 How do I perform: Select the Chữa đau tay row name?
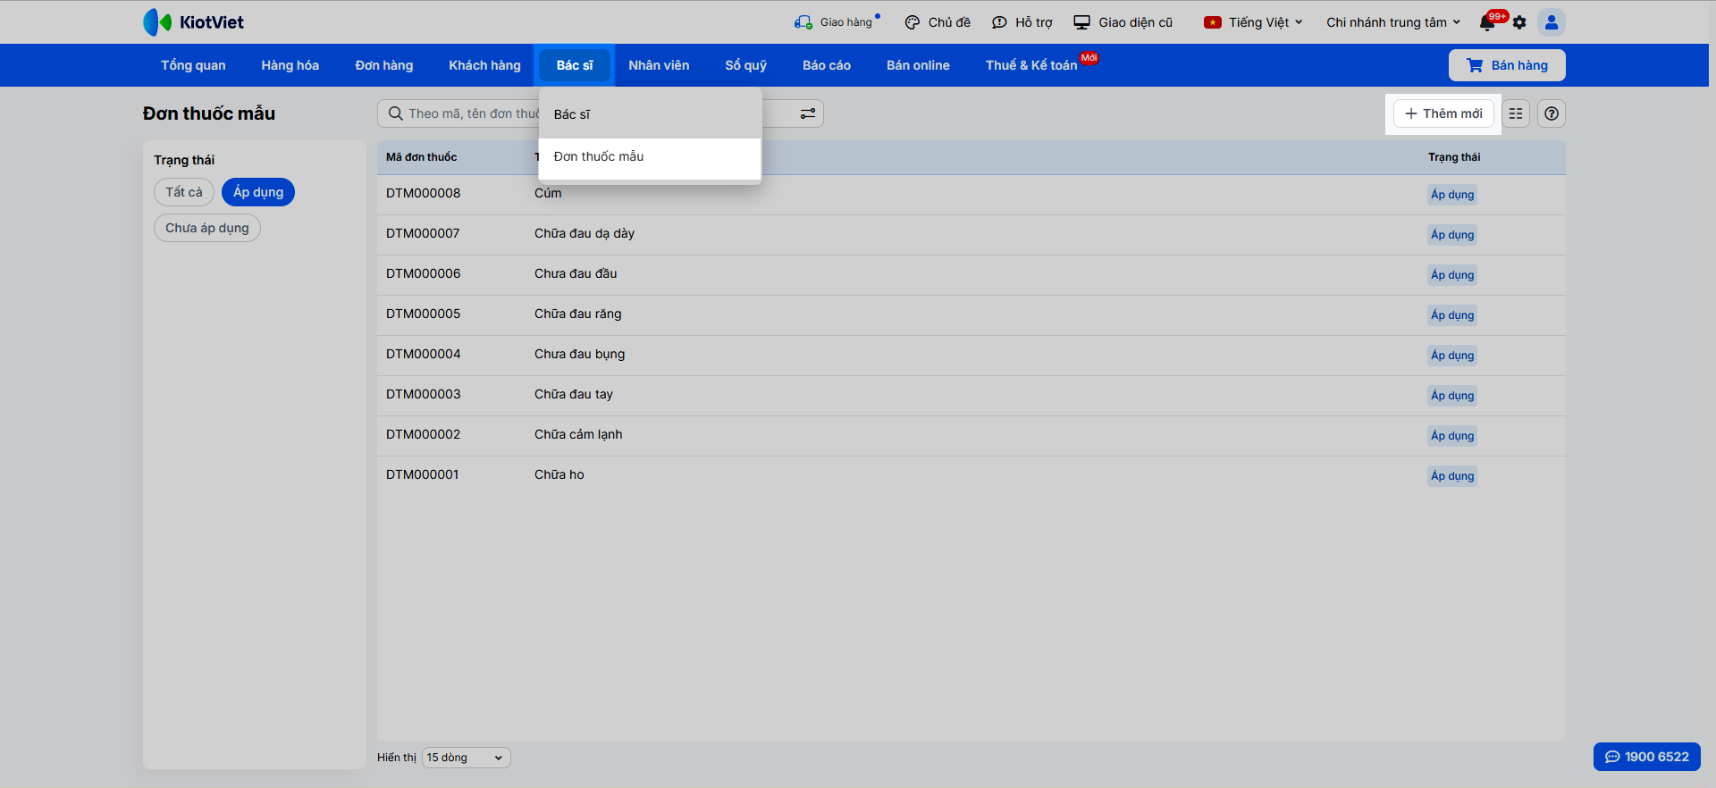(x=574, y=394)
